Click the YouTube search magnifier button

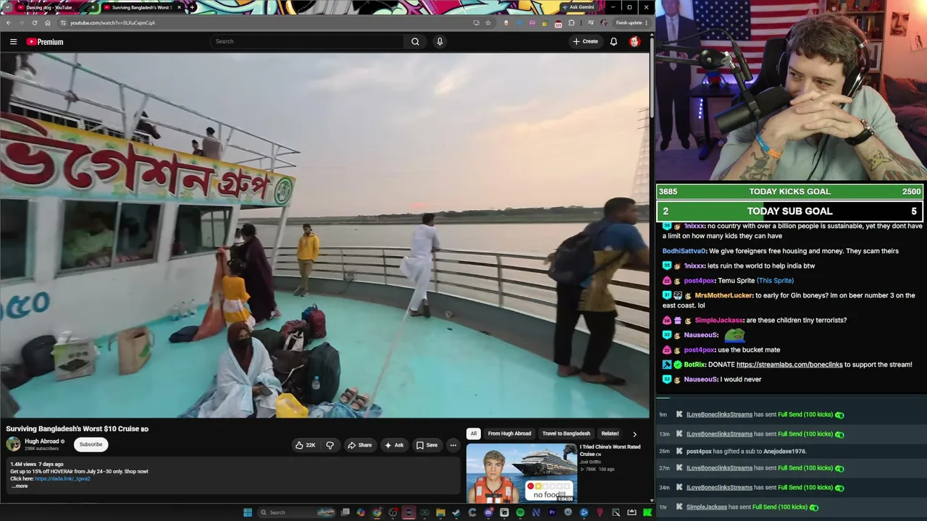tap(415, 41)
